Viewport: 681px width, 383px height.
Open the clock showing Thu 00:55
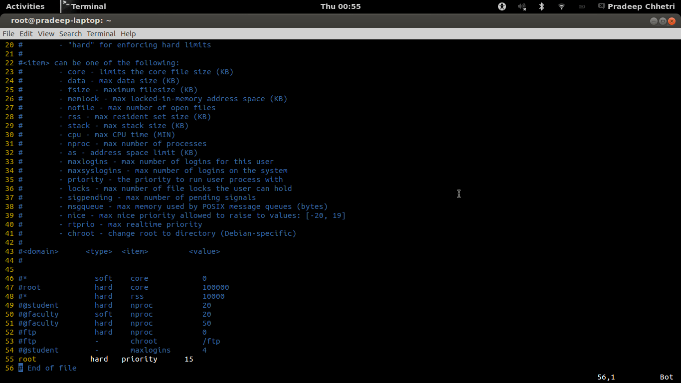340,6
